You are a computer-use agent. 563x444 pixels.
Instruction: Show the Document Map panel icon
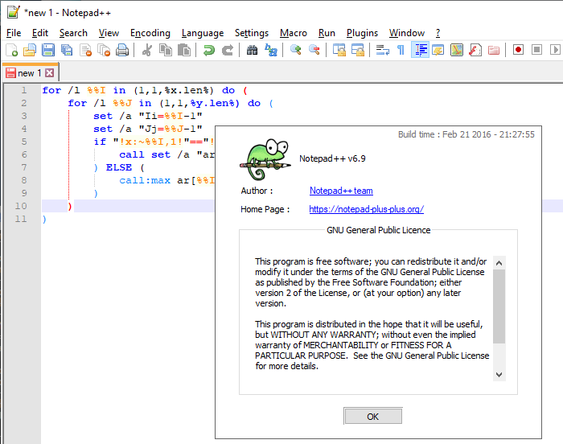click(x=457, y=50)
